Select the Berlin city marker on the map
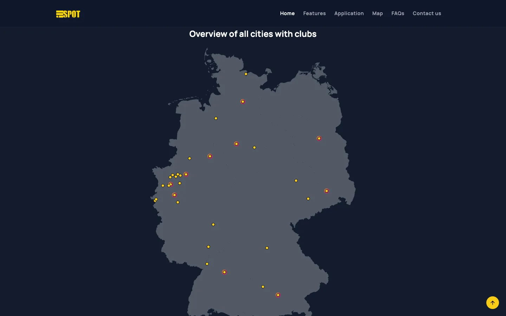This screenshot has width=506, height=316. (319, 138)
